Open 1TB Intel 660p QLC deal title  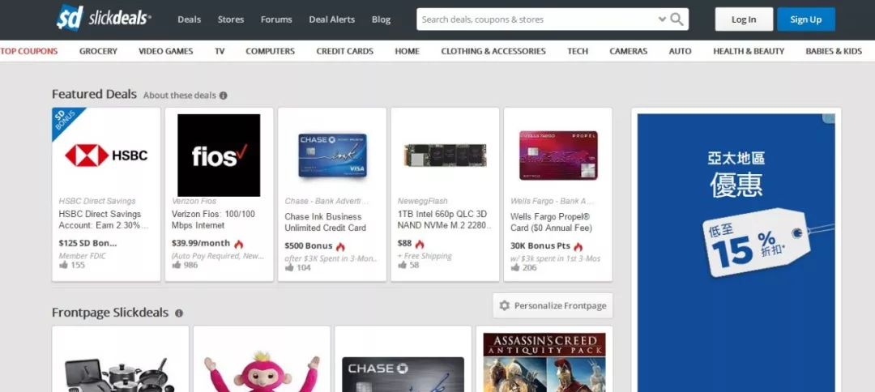[444, 219]
